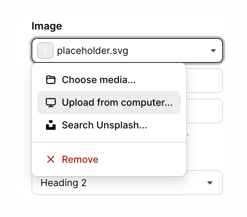Select the "Choose media..." menu option
The image size is (247, 217).
(98, 80)
